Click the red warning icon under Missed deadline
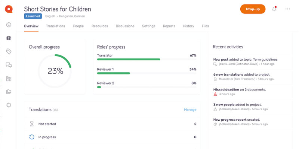The width and height of the screenshot is (299, 149). [215, 94]
